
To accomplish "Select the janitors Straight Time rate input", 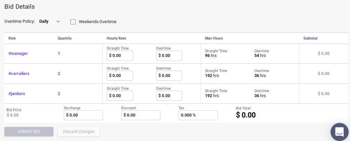I will coord(120,96).
